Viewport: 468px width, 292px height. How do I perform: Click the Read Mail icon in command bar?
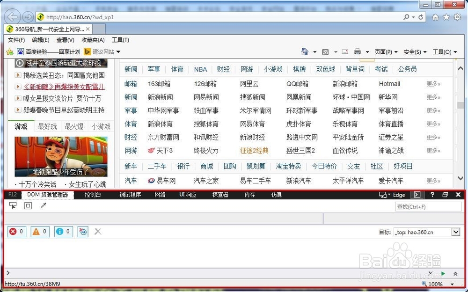click(345, 51)
